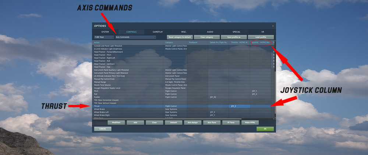Open the SPECIAL tab

(x=237, y=32)
